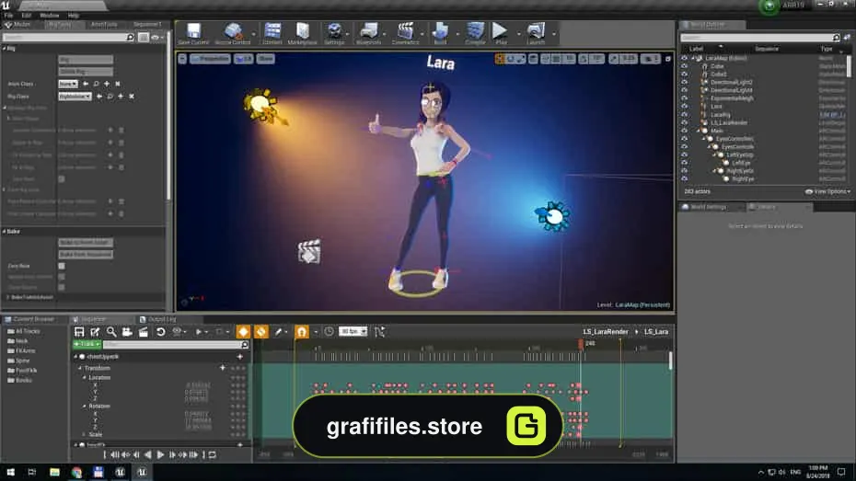Image resolution: width=856 pixels, height=481 pixels.
Task: Expand the Scale track in Sequencer
Action: click(x=85, y=435)
